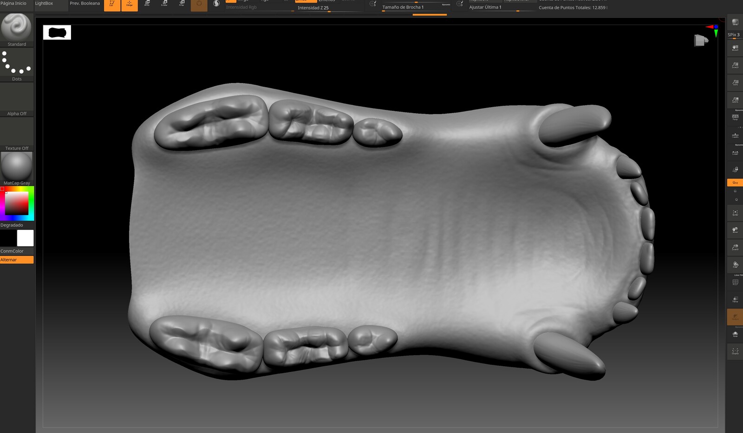
Task: Click the Degradado gradient button
Action: [17, 225]
